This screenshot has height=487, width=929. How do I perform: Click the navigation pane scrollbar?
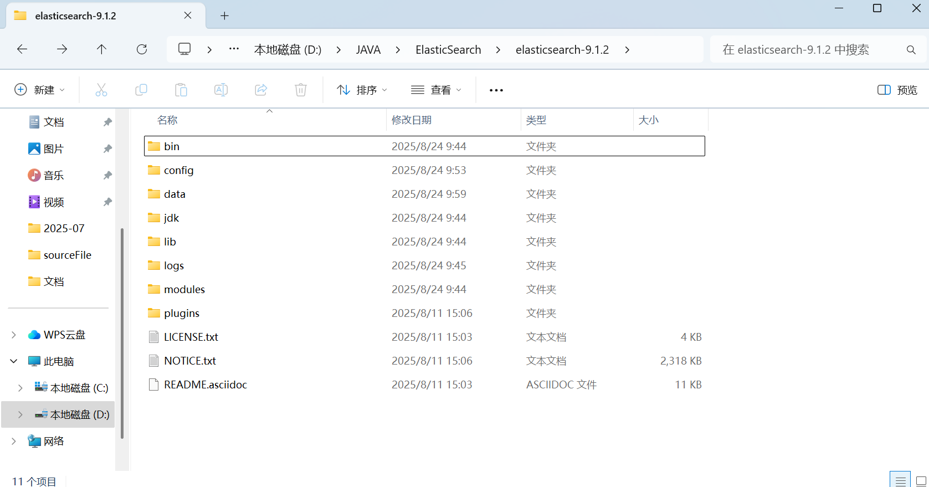[x=122, y=332]
